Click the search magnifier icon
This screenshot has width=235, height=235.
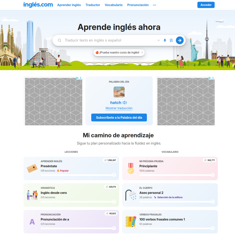click(60, 40)
